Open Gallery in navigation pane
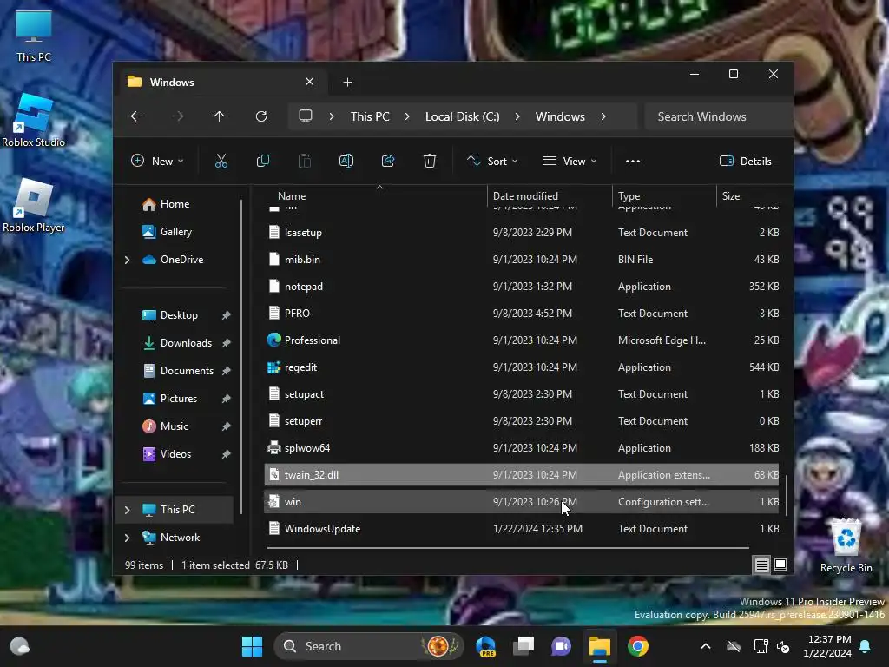This screenshot has height=667, width=889. (x=175, y=232)
